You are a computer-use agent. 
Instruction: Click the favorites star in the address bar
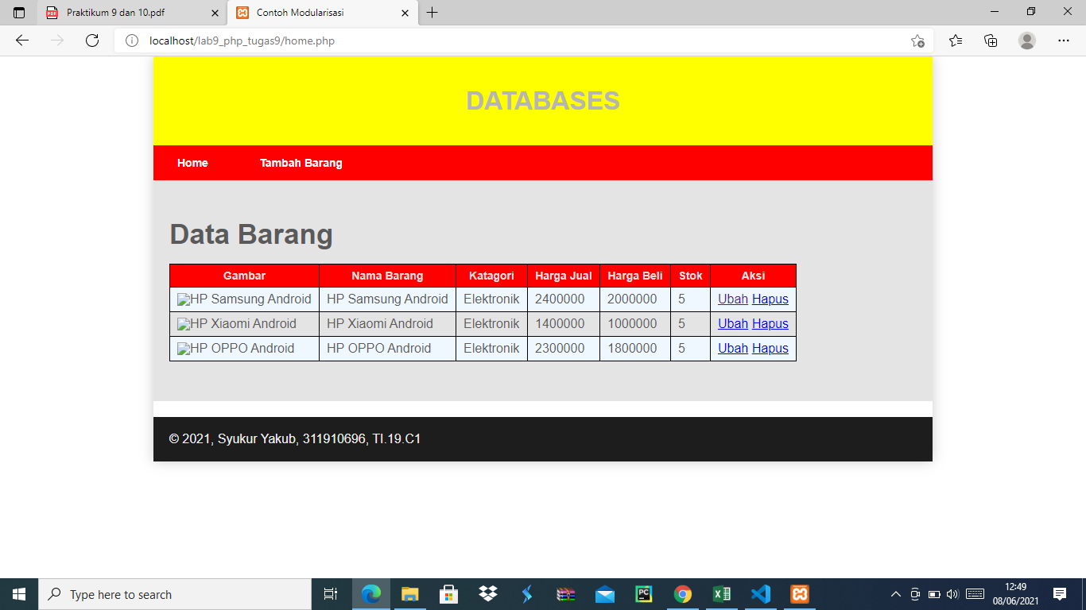point(917,40)
